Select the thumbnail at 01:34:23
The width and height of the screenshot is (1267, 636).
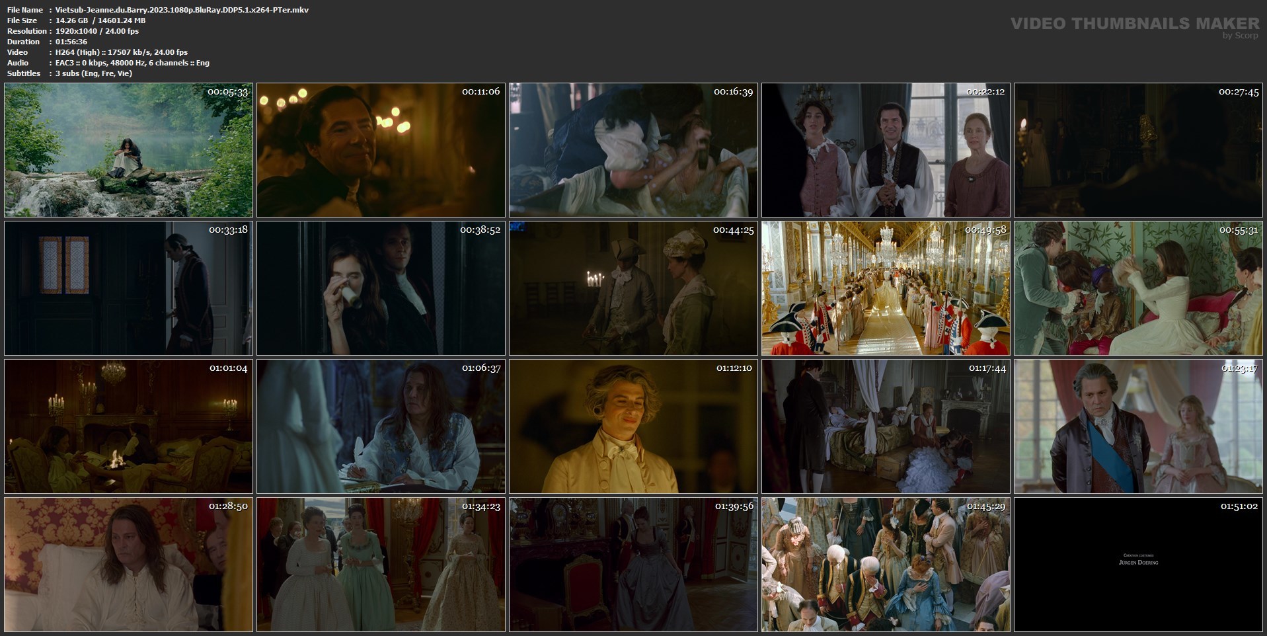point(381,565)
